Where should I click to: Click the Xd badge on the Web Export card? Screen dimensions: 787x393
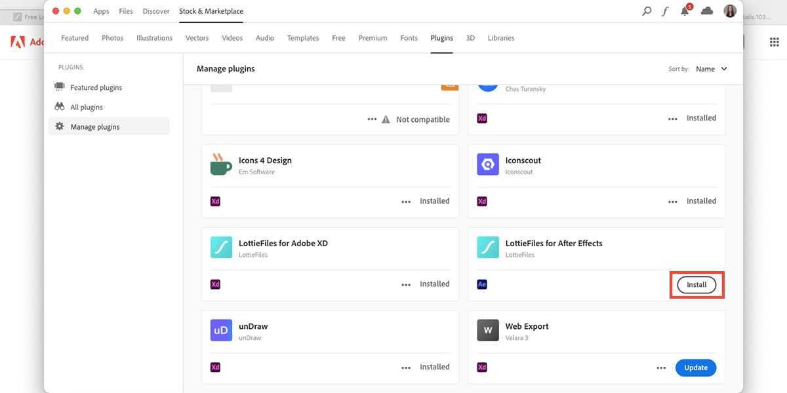[482, 367]
